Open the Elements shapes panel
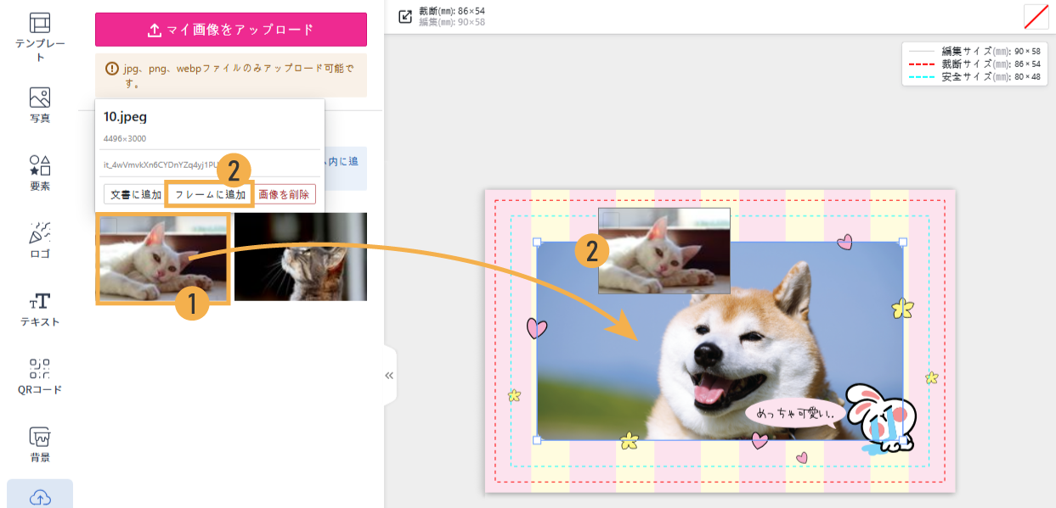This screenshot has width=1056, height=508. tap(40, 172)
